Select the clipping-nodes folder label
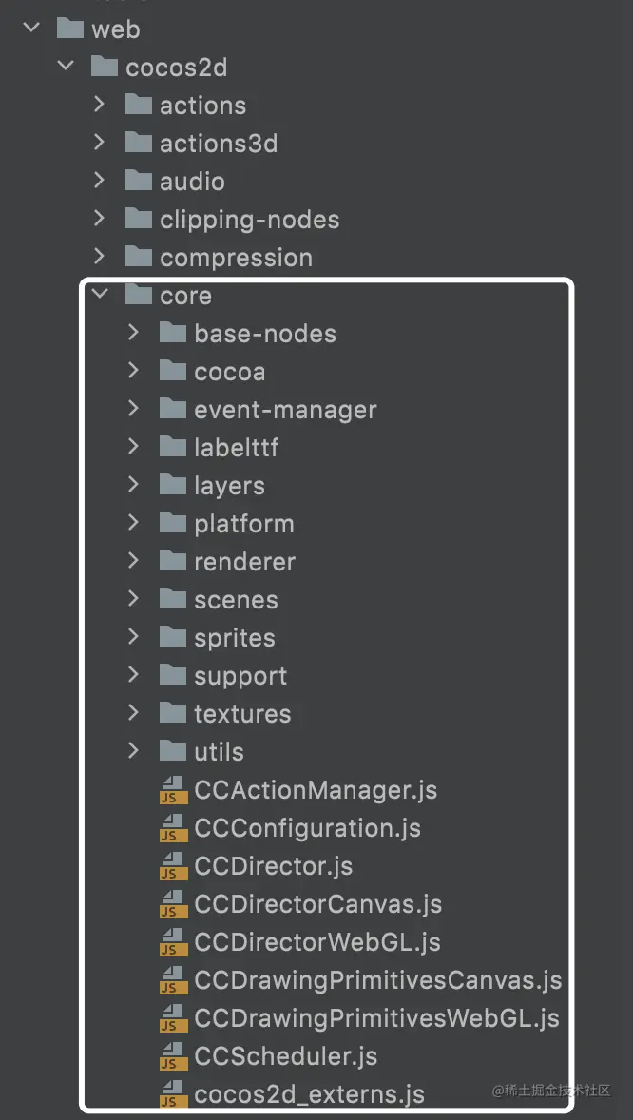 coord(249,220)
